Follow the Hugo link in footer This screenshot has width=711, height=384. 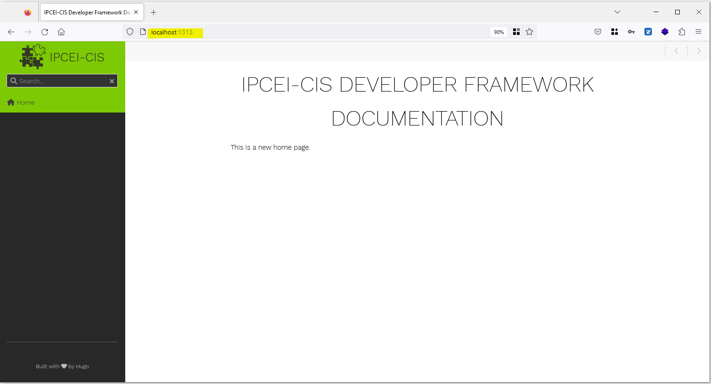[x=82, y=366]
